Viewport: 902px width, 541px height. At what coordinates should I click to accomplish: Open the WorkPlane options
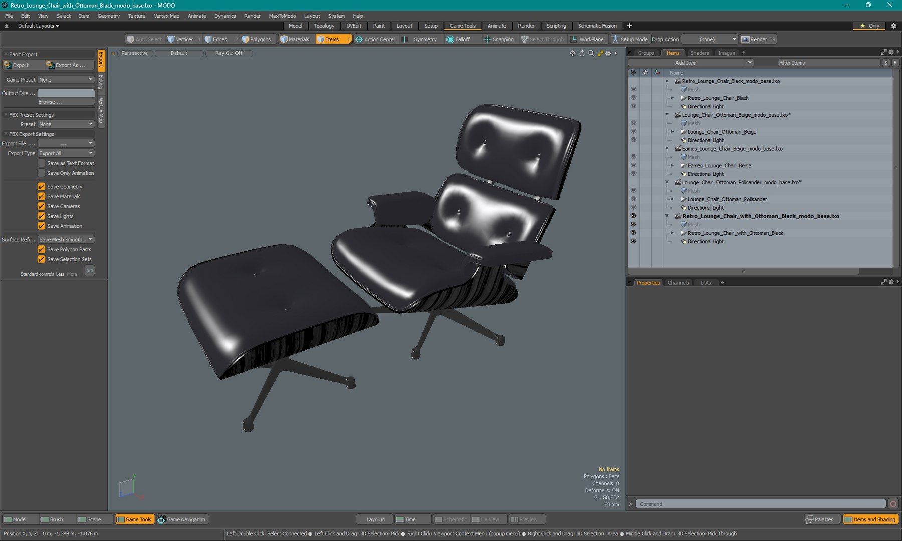click(x=587, y=39)
